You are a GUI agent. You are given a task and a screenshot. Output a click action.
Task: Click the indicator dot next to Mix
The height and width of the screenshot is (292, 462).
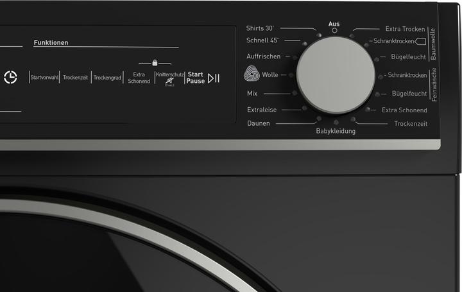[x=295, y=93]
